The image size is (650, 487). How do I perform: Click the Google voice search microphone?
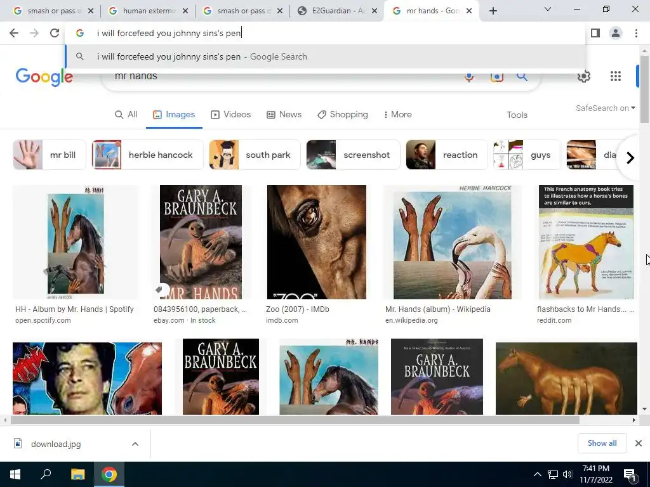(469, 77)
